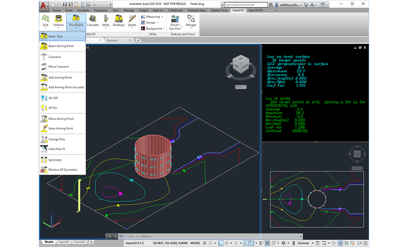The height and width of the screenshot is (247, 408).
Task: Toggle object snap square icon
Action: tap(252, 243)
